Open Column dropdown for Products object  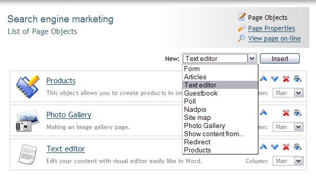(x=299, y=93)
